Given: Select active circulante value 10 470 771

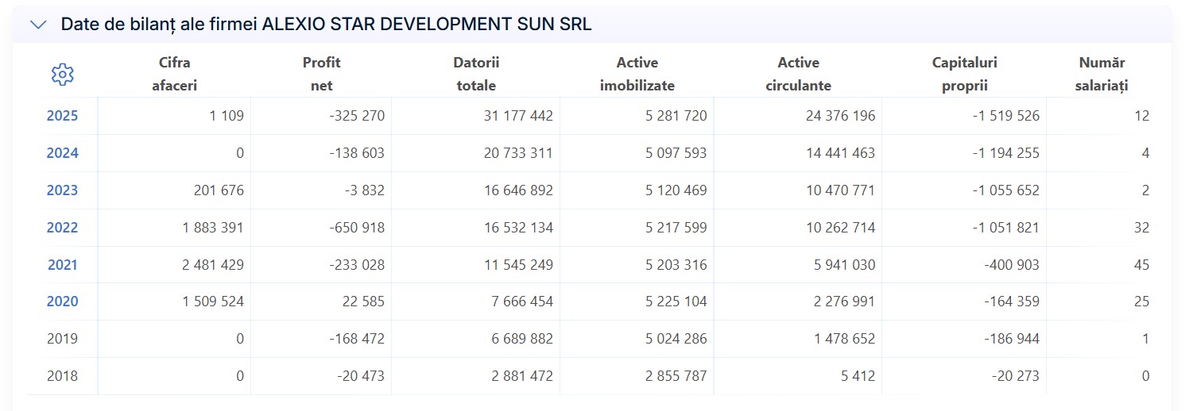Looking at the screenshot, I should (840, 190).
